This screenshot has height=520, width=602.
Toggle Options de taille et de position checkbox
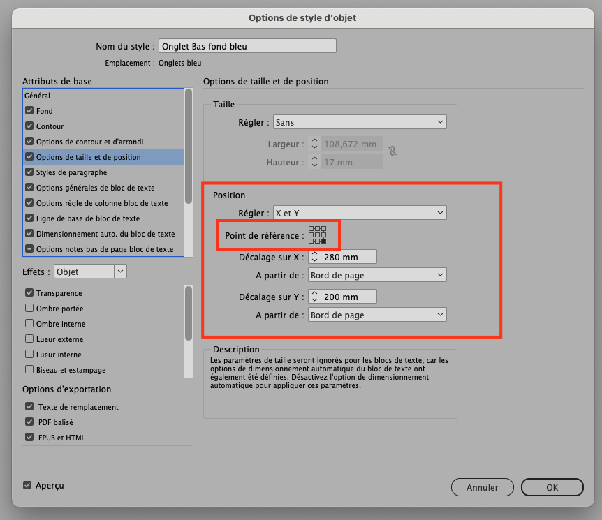click(29, 156)
